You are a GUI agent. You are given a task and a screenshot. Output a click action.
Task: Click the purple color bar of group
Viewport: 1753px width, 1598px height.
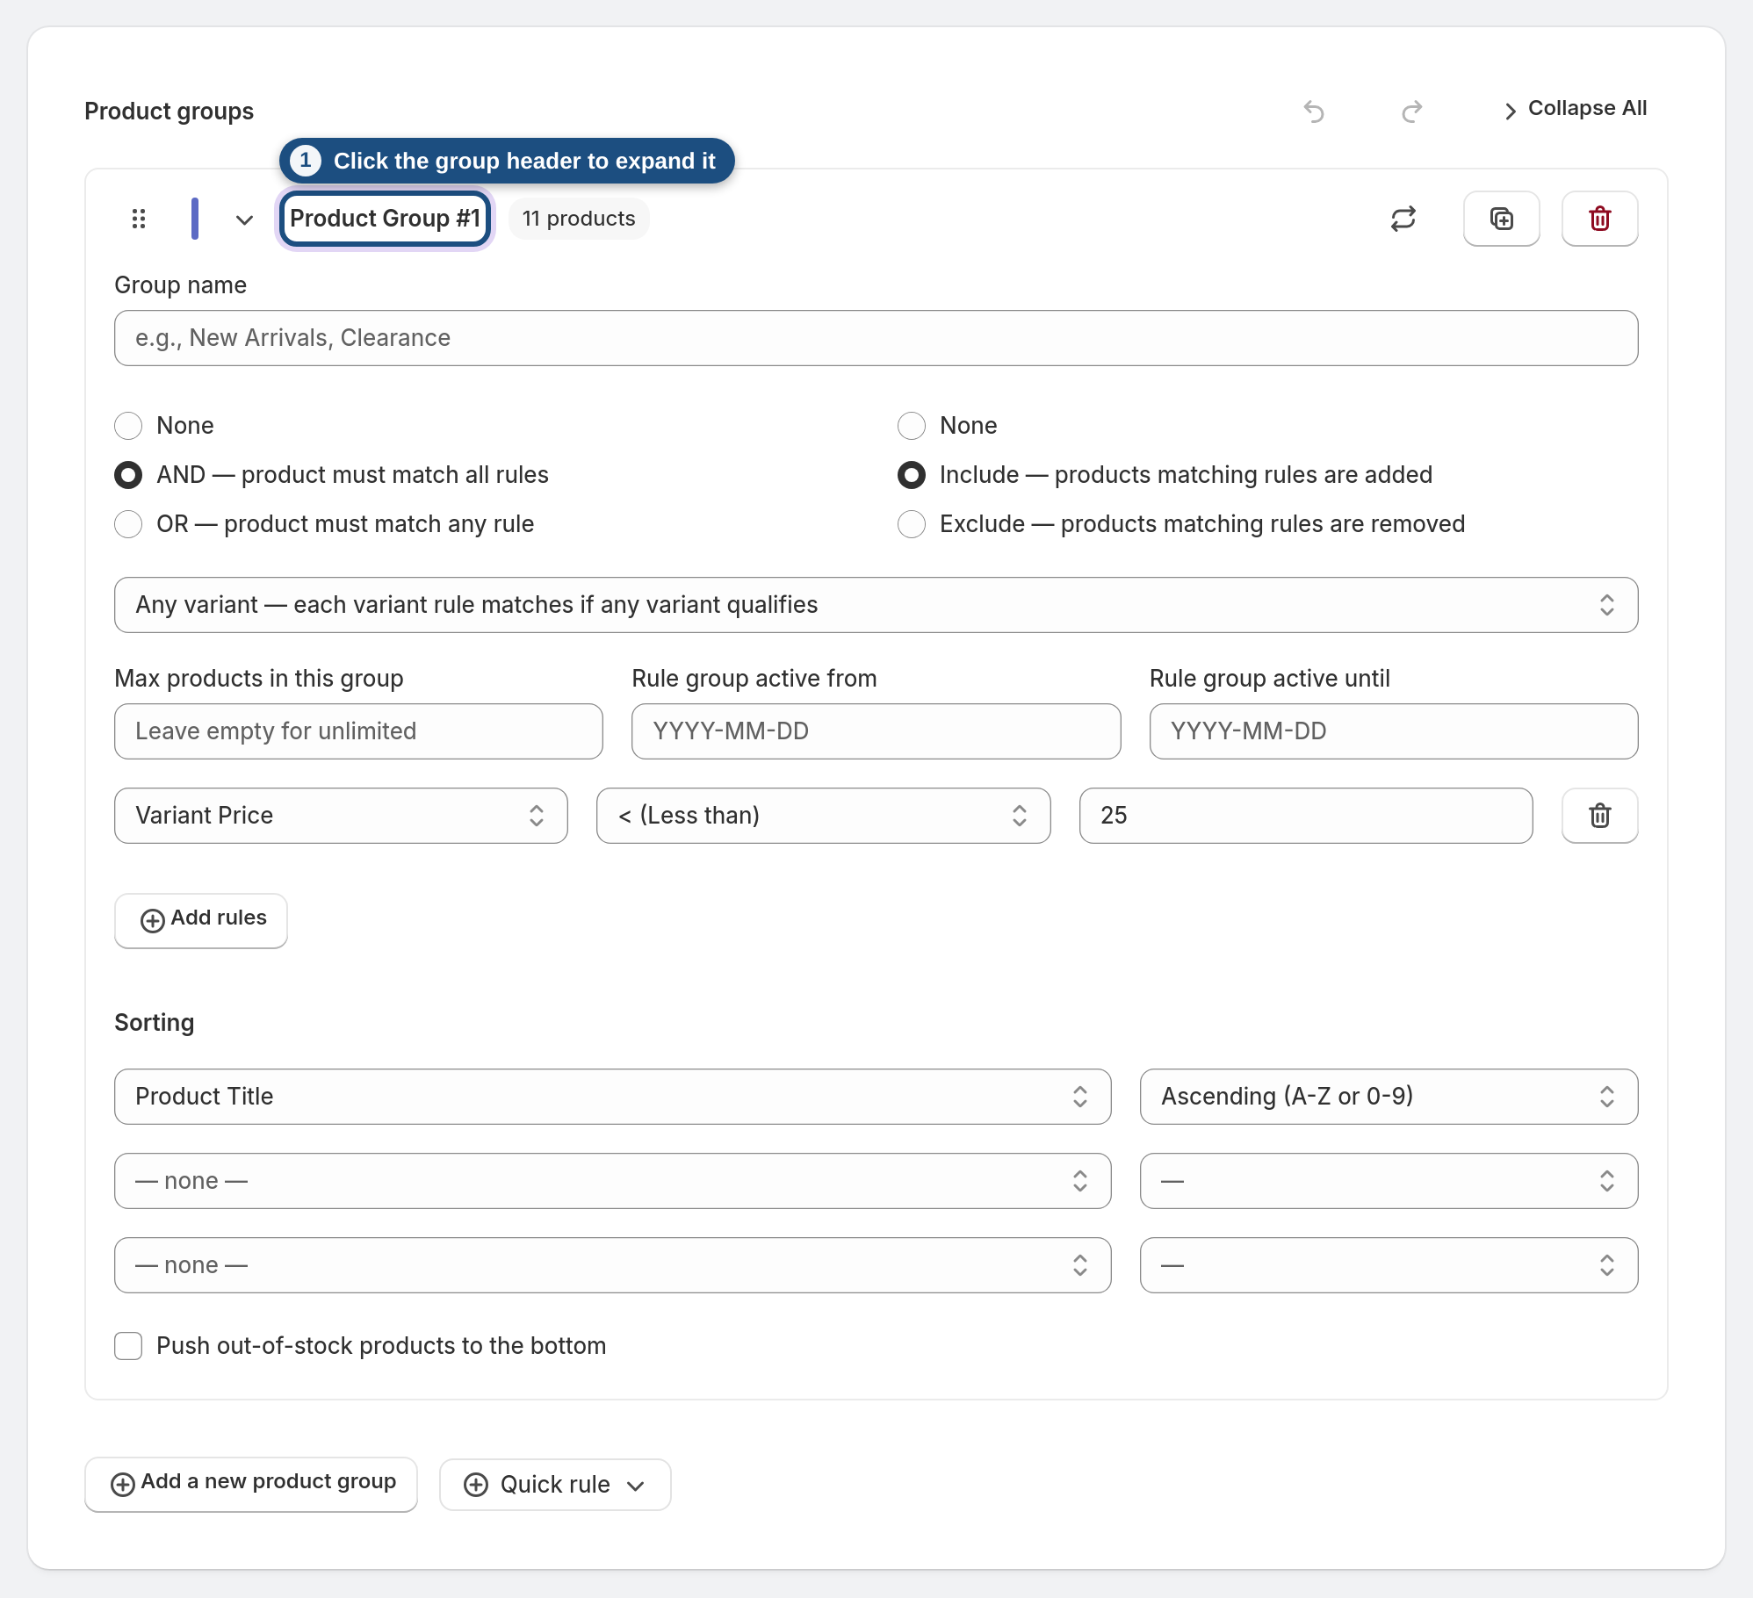coord(195,219)
